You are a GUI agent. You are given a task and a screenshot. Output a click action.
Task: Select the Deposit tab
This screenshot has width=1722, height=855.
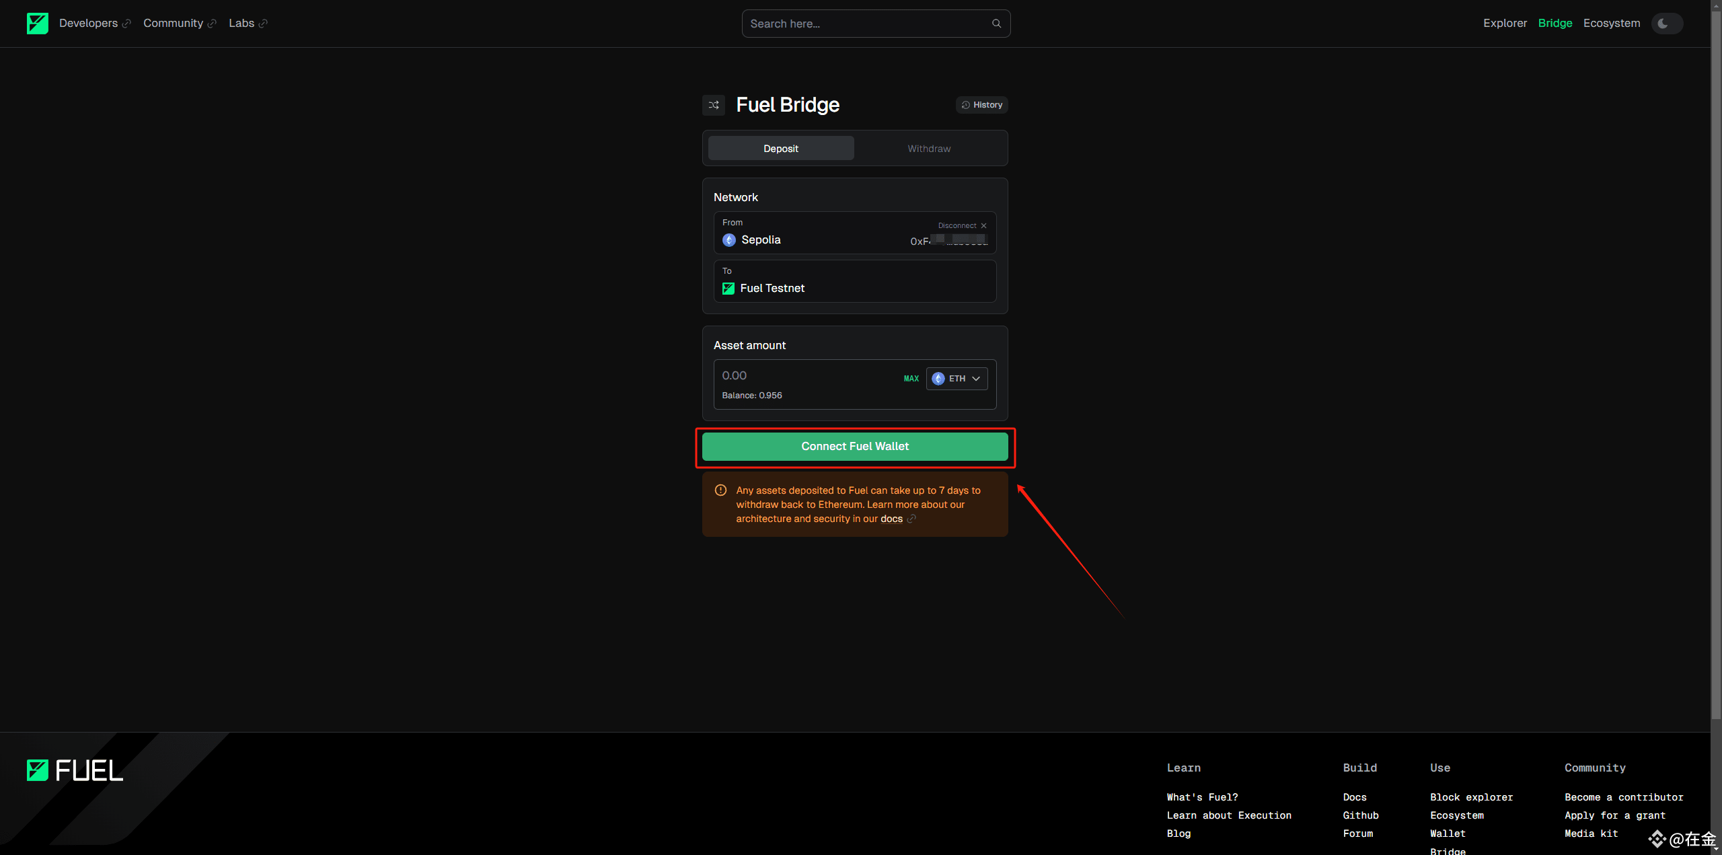781,149
